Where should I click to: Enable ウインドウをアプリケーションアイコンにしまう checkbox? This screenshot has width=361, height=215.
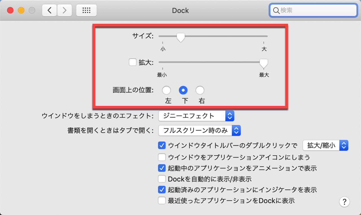pyautogui.click(x=162, y=157)
